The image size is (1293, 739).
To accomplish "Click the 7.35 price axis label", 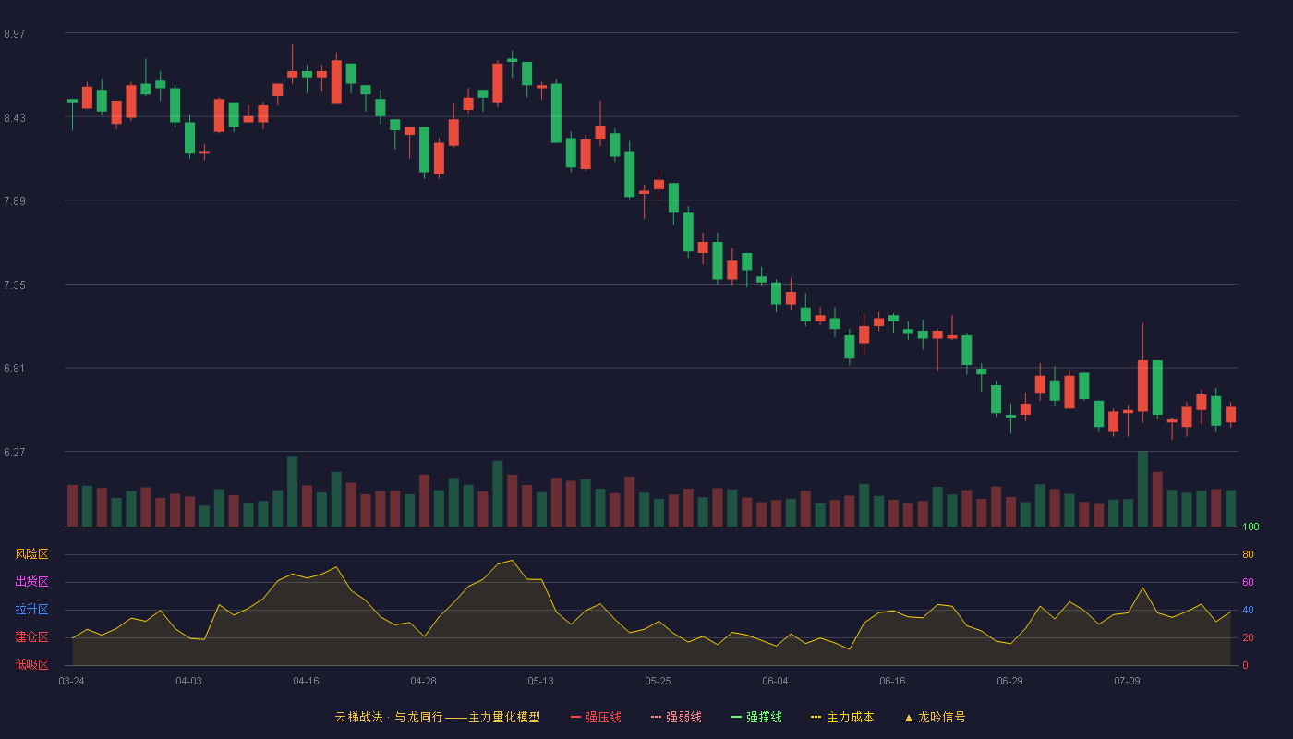I will click(15, 285).
